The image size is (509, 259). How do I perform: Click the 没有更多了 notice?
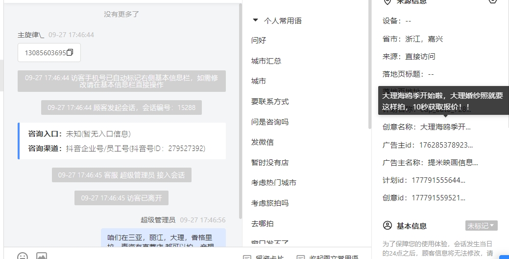click(121, 14)
